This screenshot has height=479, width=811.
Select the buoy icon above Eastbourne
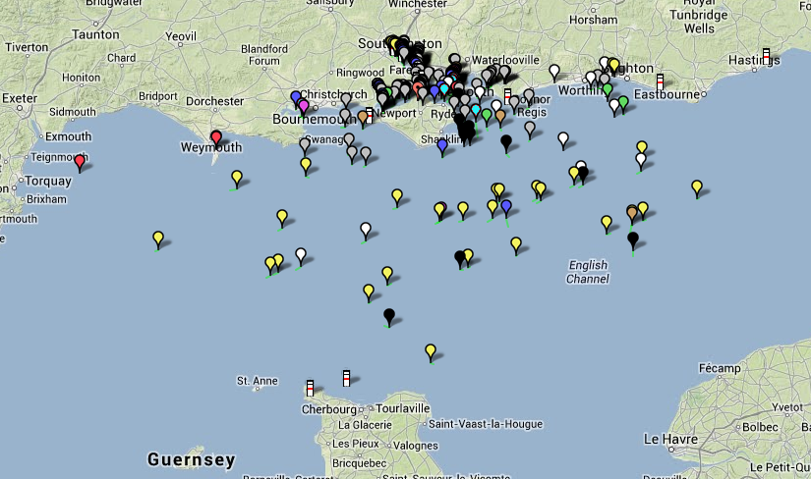660,81
